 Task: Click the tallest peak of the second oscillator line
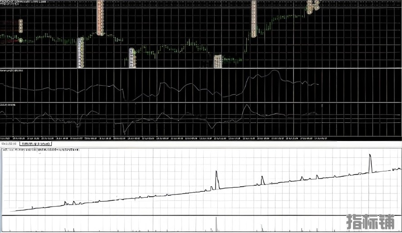click(246, 106)
